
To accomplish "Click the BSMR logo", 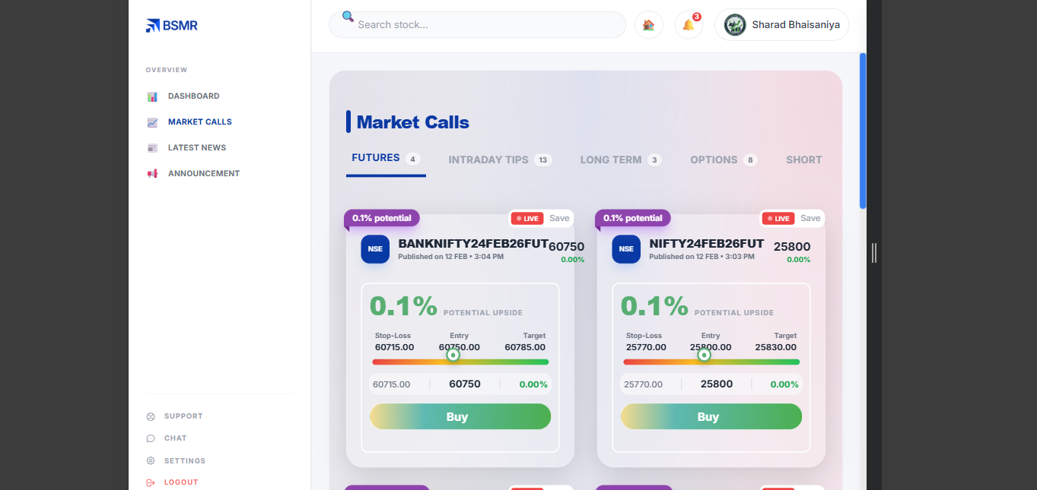I will pyautogui.click(x=171, y=26).
